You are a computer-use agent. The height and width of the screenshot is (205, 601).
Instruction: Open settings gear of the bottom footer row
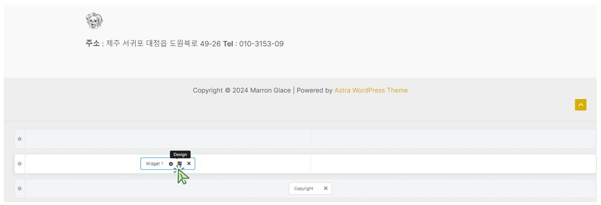point(20,189)
